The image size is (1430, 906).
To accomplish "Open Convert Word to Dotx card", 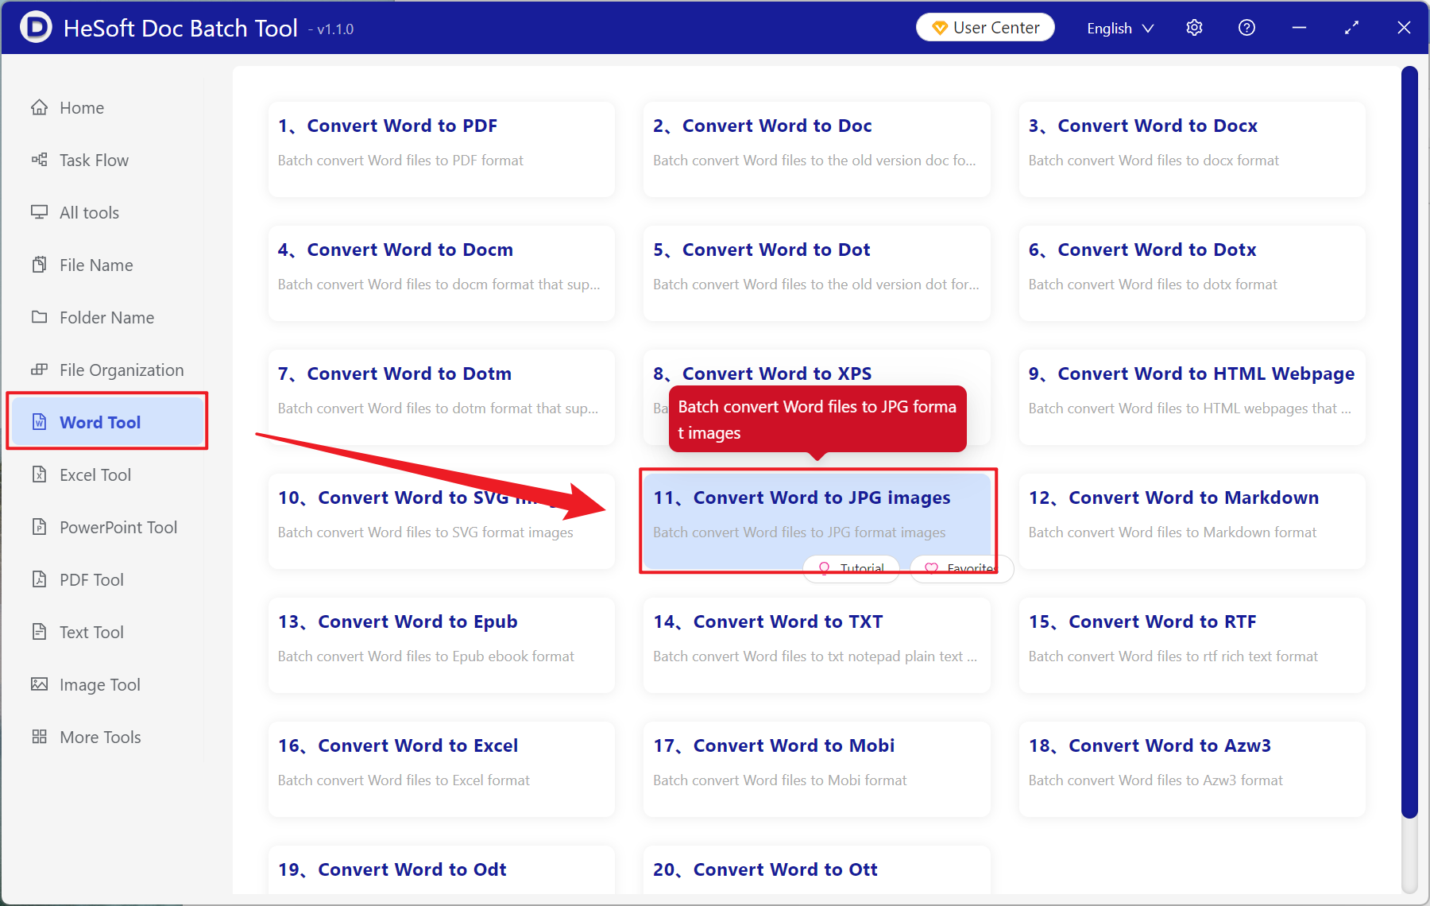I will coord(1192,273).
